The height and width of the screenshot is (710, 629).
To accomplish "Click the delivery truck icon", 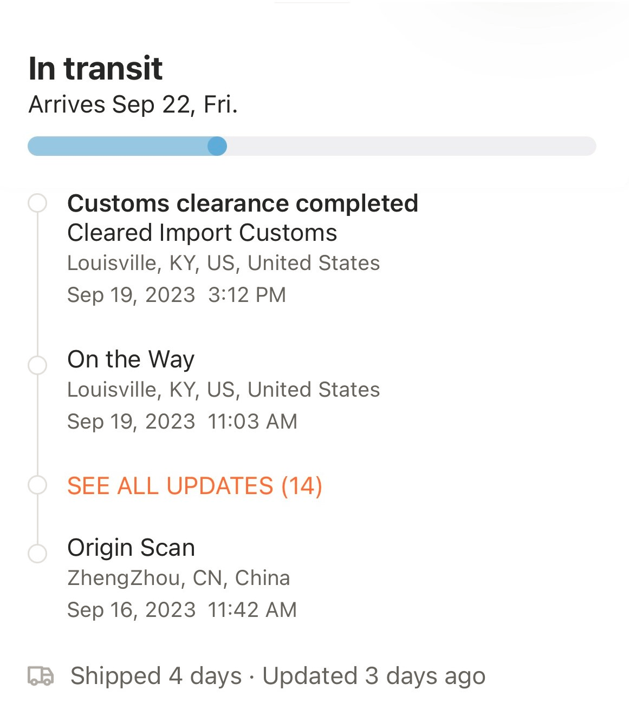I will pos(41,676).
